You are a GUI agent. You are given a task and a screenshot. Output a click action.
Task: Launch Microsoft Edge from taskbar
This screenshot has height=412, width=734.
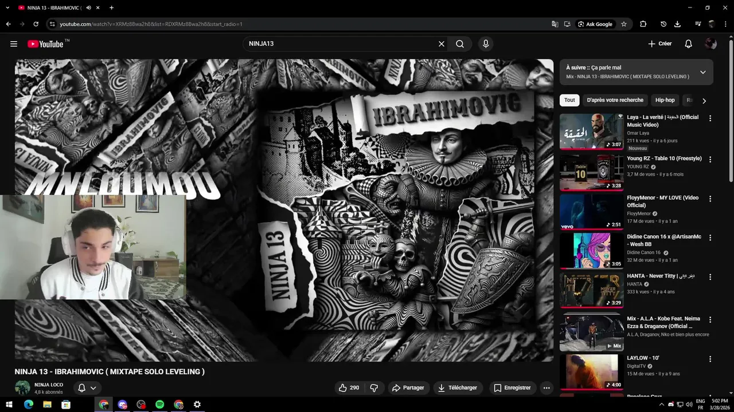(29, 405)
